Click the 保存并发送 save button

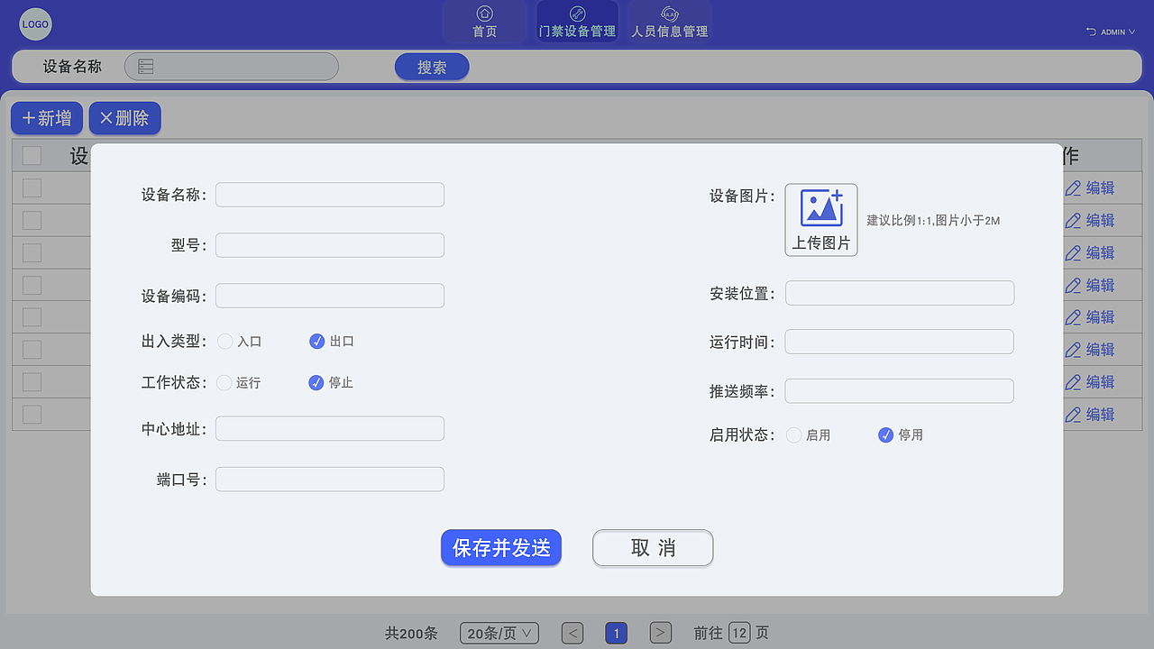tap(500, 547)
